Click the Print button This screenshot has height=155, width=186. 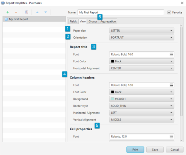pyautogui.click(x=135, y=149)
